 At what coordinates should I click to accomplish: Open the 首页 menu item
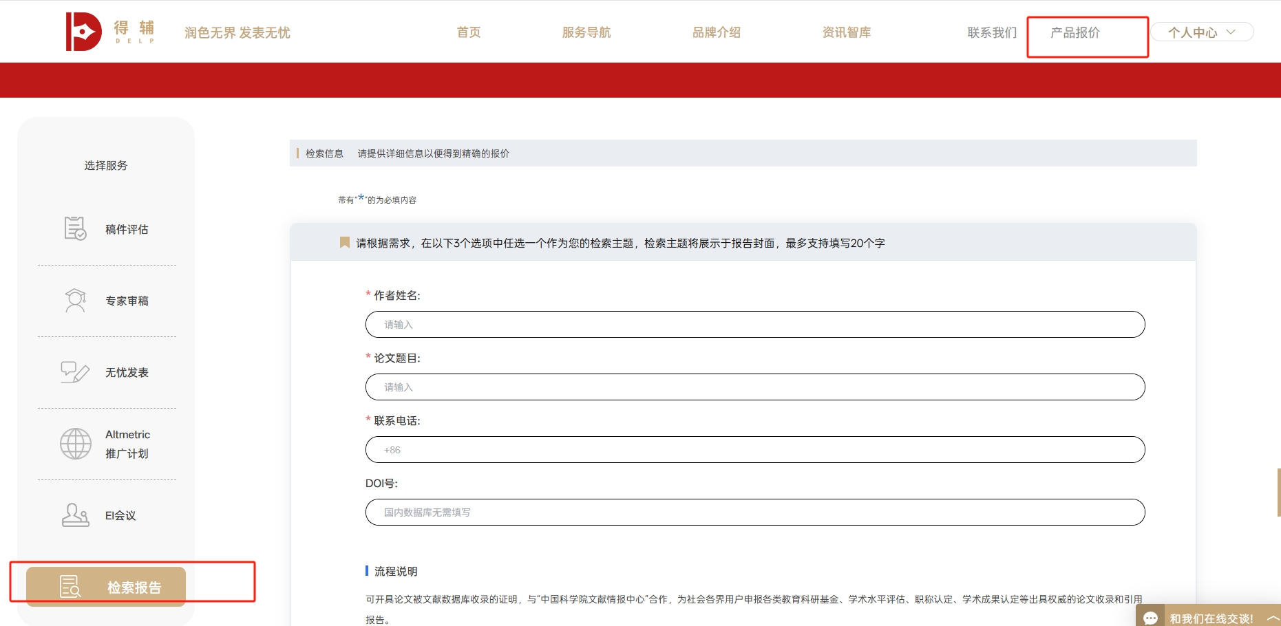click(468, 32)
